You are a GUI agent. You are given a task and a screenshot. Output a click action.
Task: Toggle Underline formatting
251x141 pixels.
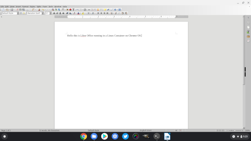[x=60, y=13]
